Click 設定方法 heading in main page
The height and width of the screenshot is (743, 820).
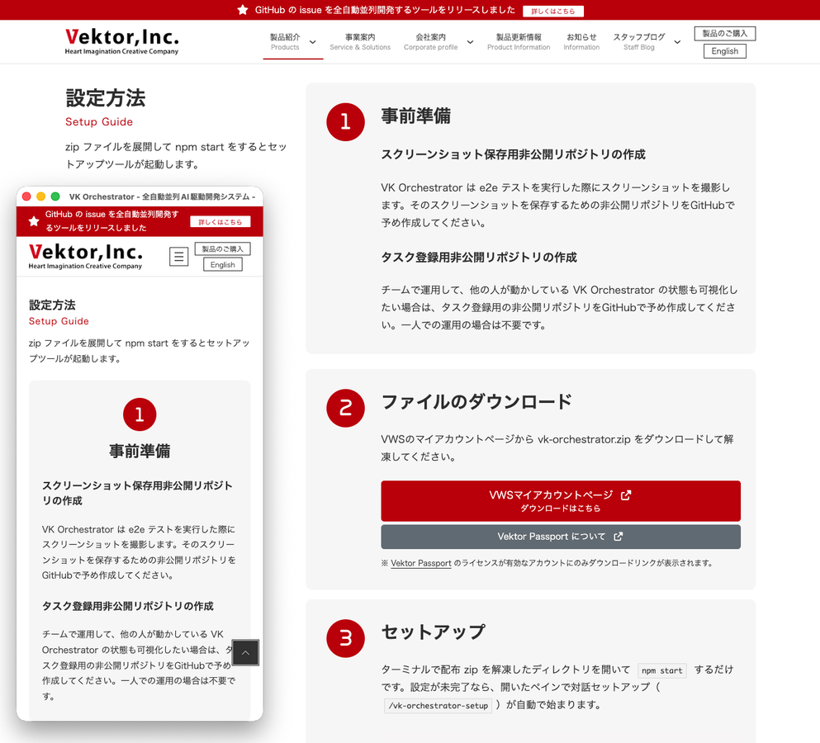(x=106, y=97)
